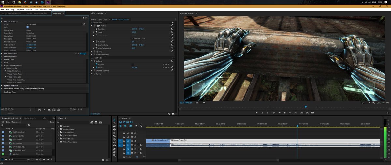Stop playback in the Program monitor
Viewport: 391px width, 165px height.
point(284,113)
